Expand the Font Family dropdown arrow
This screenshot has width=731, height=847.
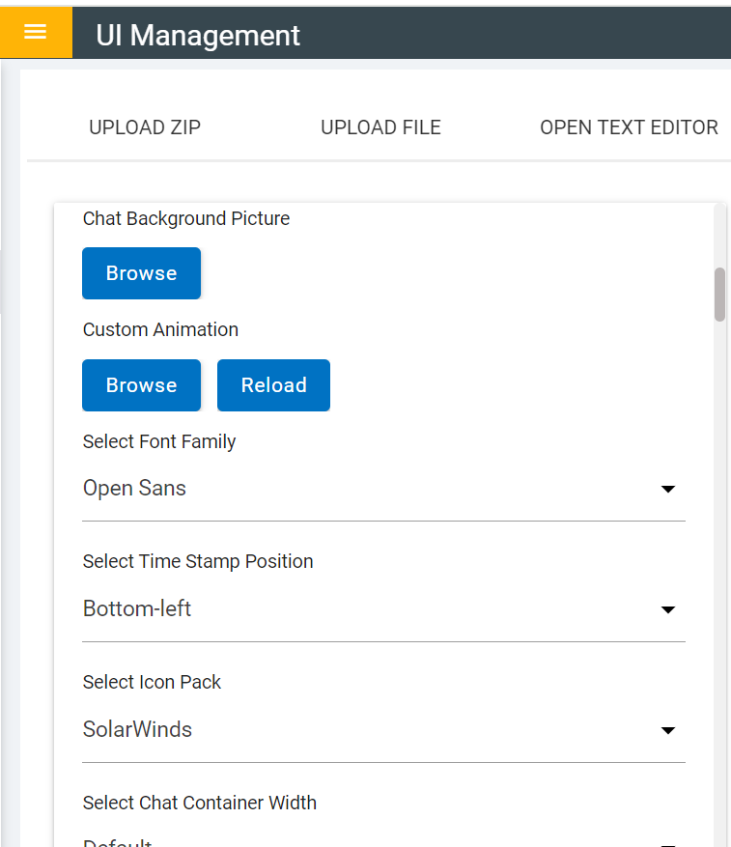coord(668,489)
